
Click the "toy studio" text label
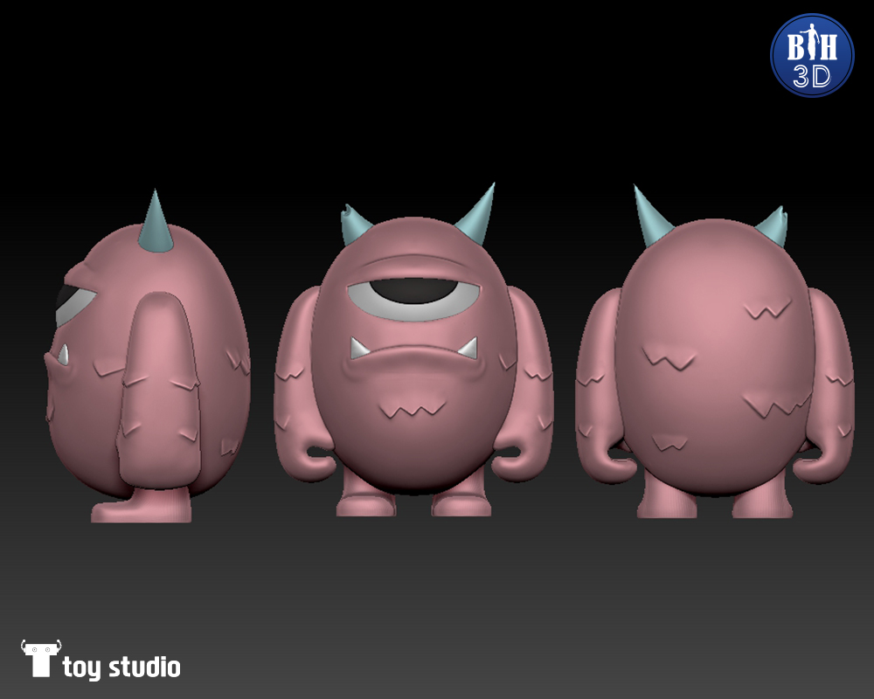tap(121, 668)
